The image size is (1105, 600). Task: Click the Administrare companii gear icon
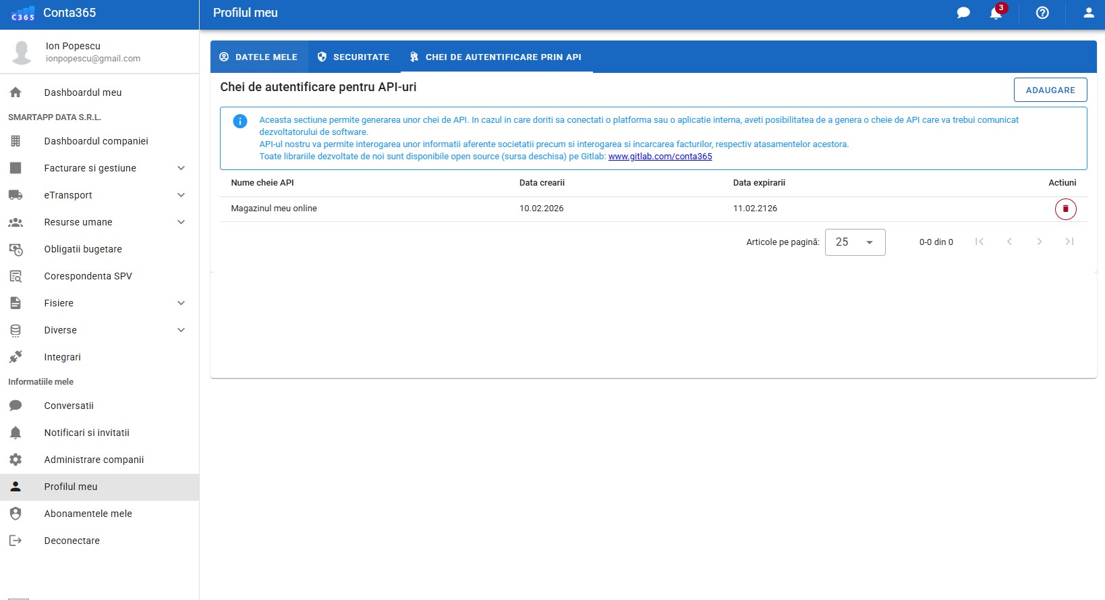pos(16,460)
